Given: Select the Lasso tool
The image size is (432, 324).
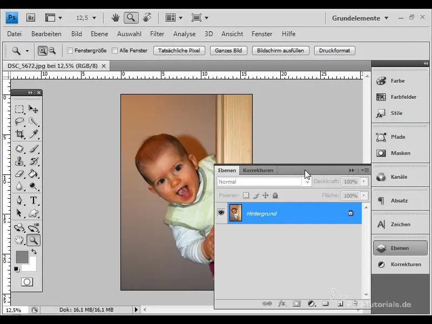Looking at the screenshot, I should pyautogui.click(x=19, y=122).
